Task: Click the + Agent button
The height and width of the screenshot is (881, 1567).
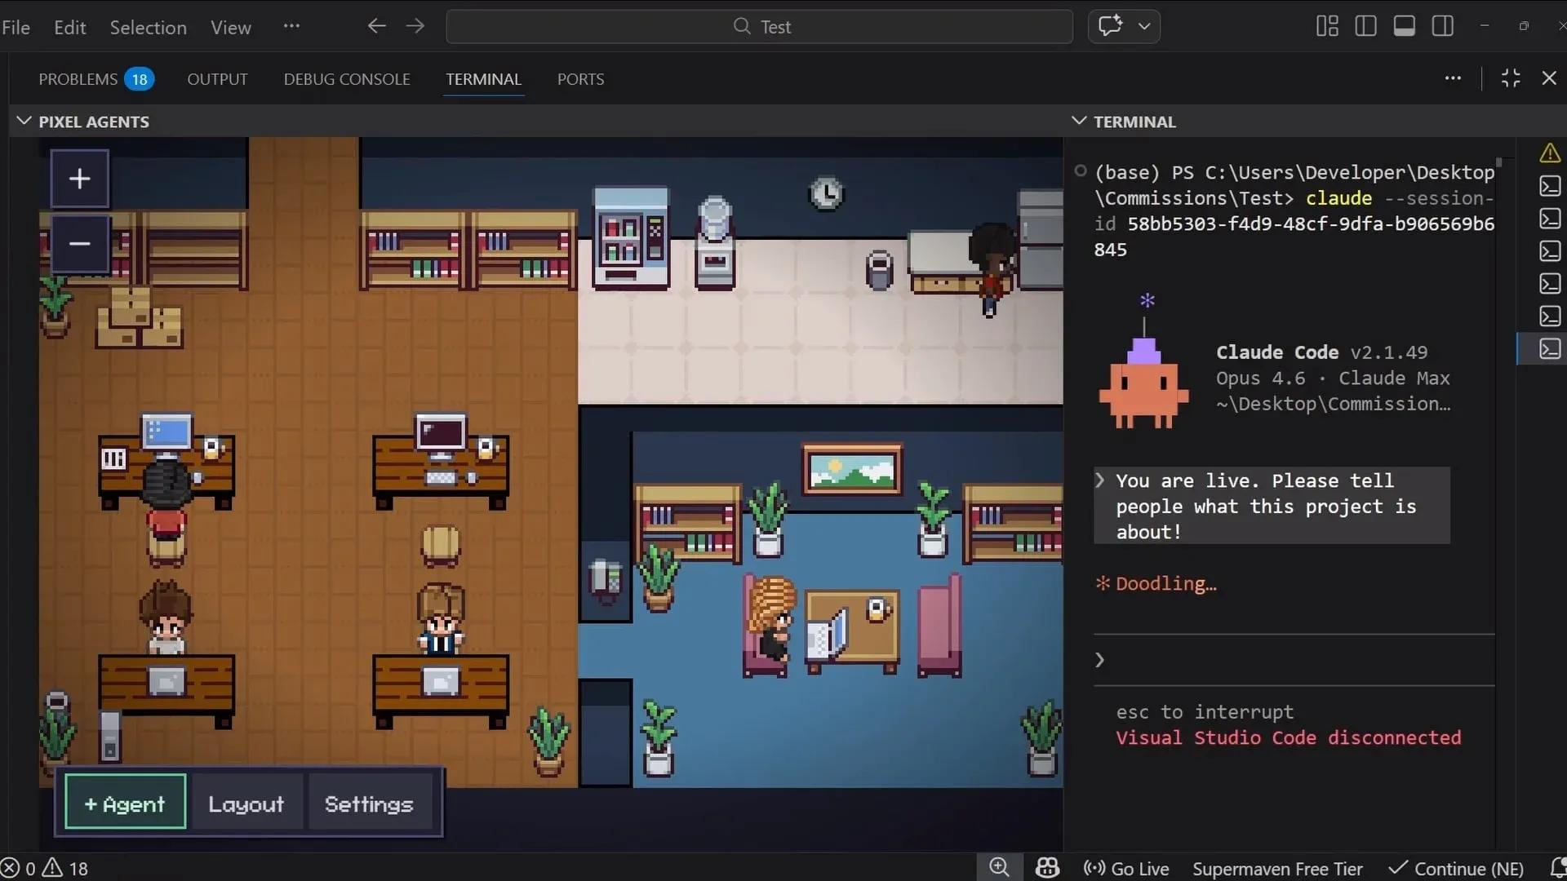Action: tap(123, 802)
